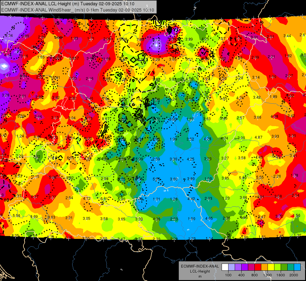The image size is (306, 281).
Task: Click the legend tick label 2000
Action: (x=293, y=275)
